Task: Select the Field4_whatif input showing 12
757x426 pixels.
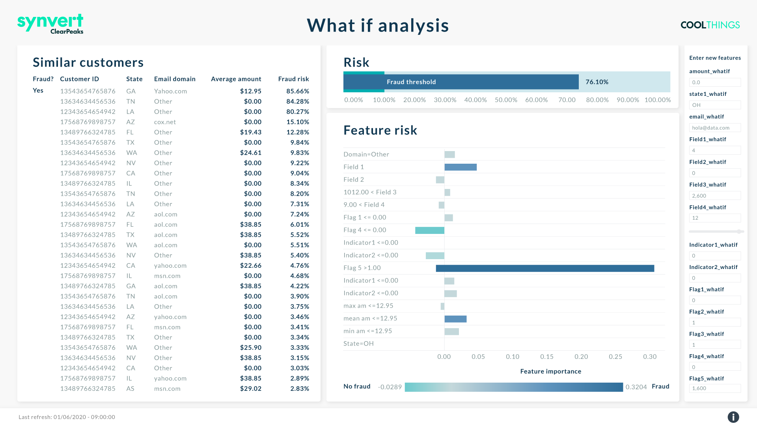Action: (x=715, y=218)
